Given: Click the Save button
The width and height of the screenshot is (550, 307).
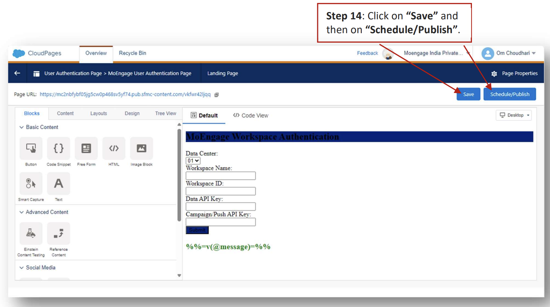Looking at the screenshot, I should coord(468,94).
